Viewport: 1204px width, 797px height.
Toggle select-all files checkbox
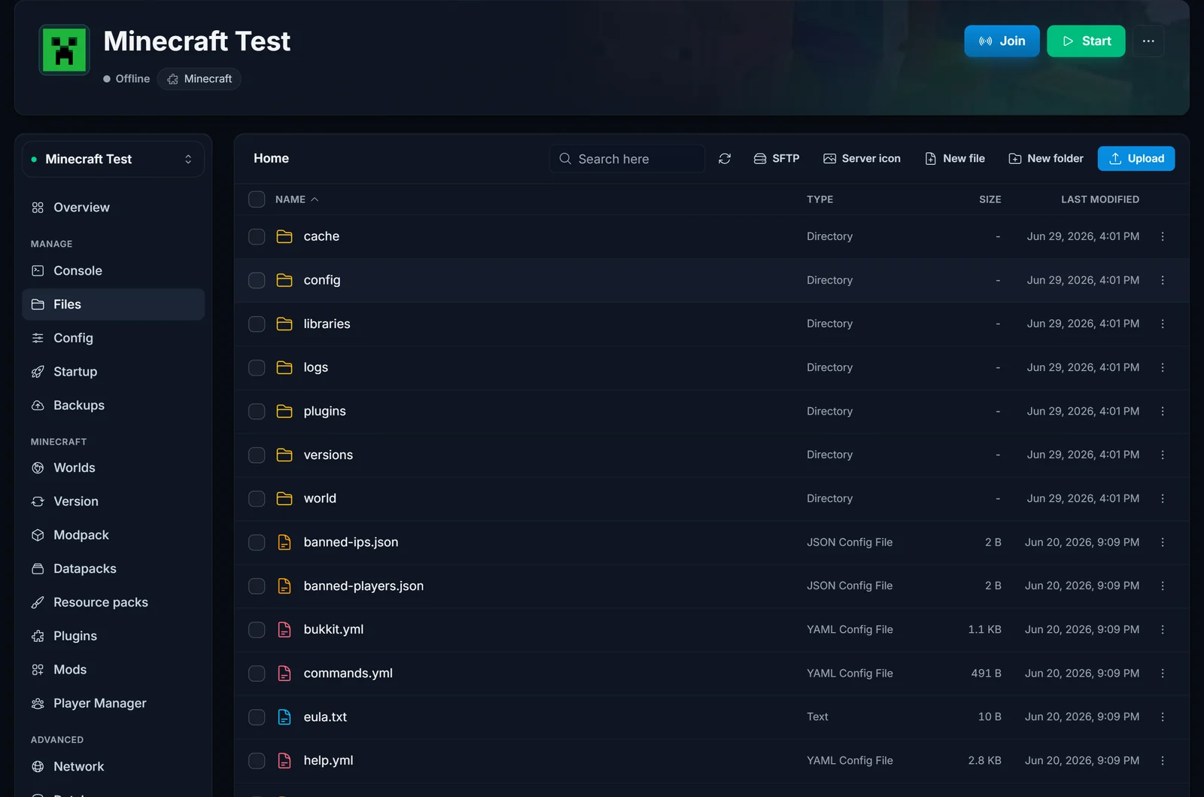click(x=257, y=199)
